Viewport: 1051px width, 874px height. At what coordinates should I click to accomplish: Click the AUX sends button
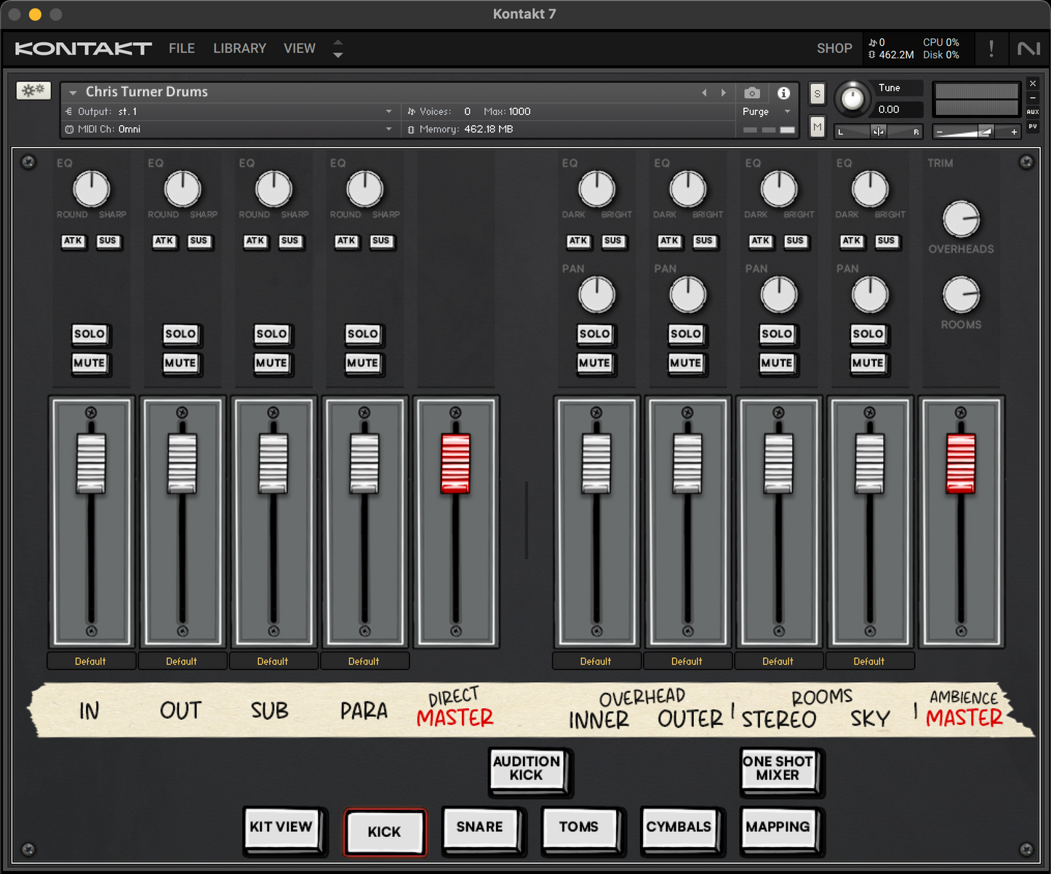click(1032, 112)
